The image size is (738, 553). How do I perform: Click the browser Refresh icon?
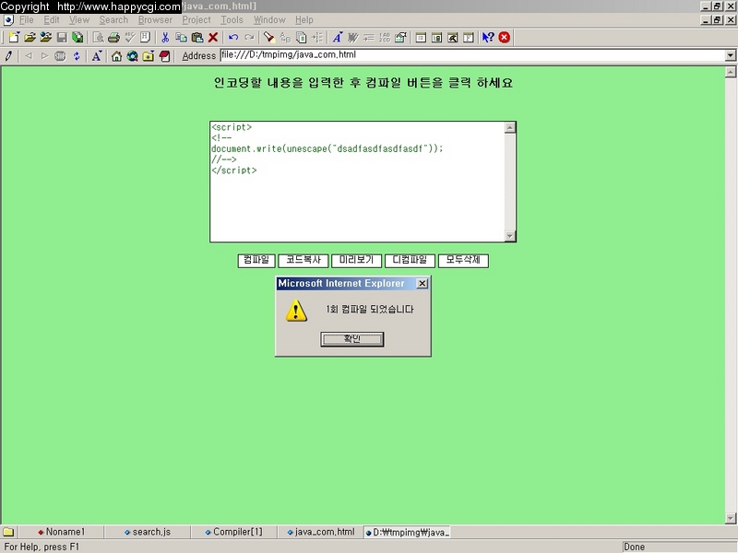point(77,56)
